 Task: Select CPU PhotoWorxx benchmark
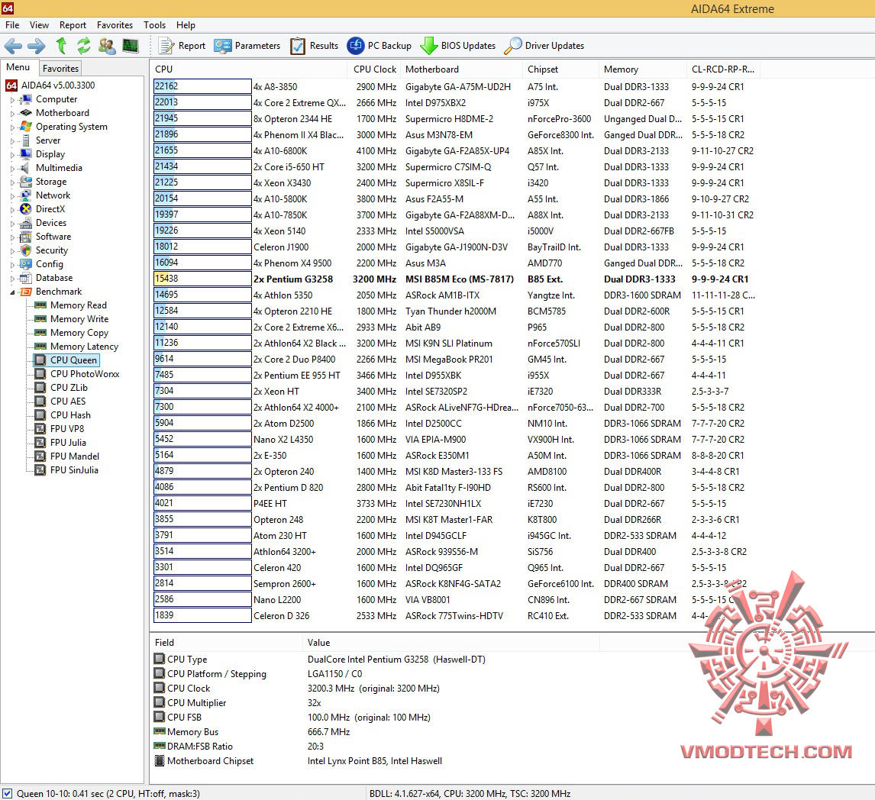85,374
